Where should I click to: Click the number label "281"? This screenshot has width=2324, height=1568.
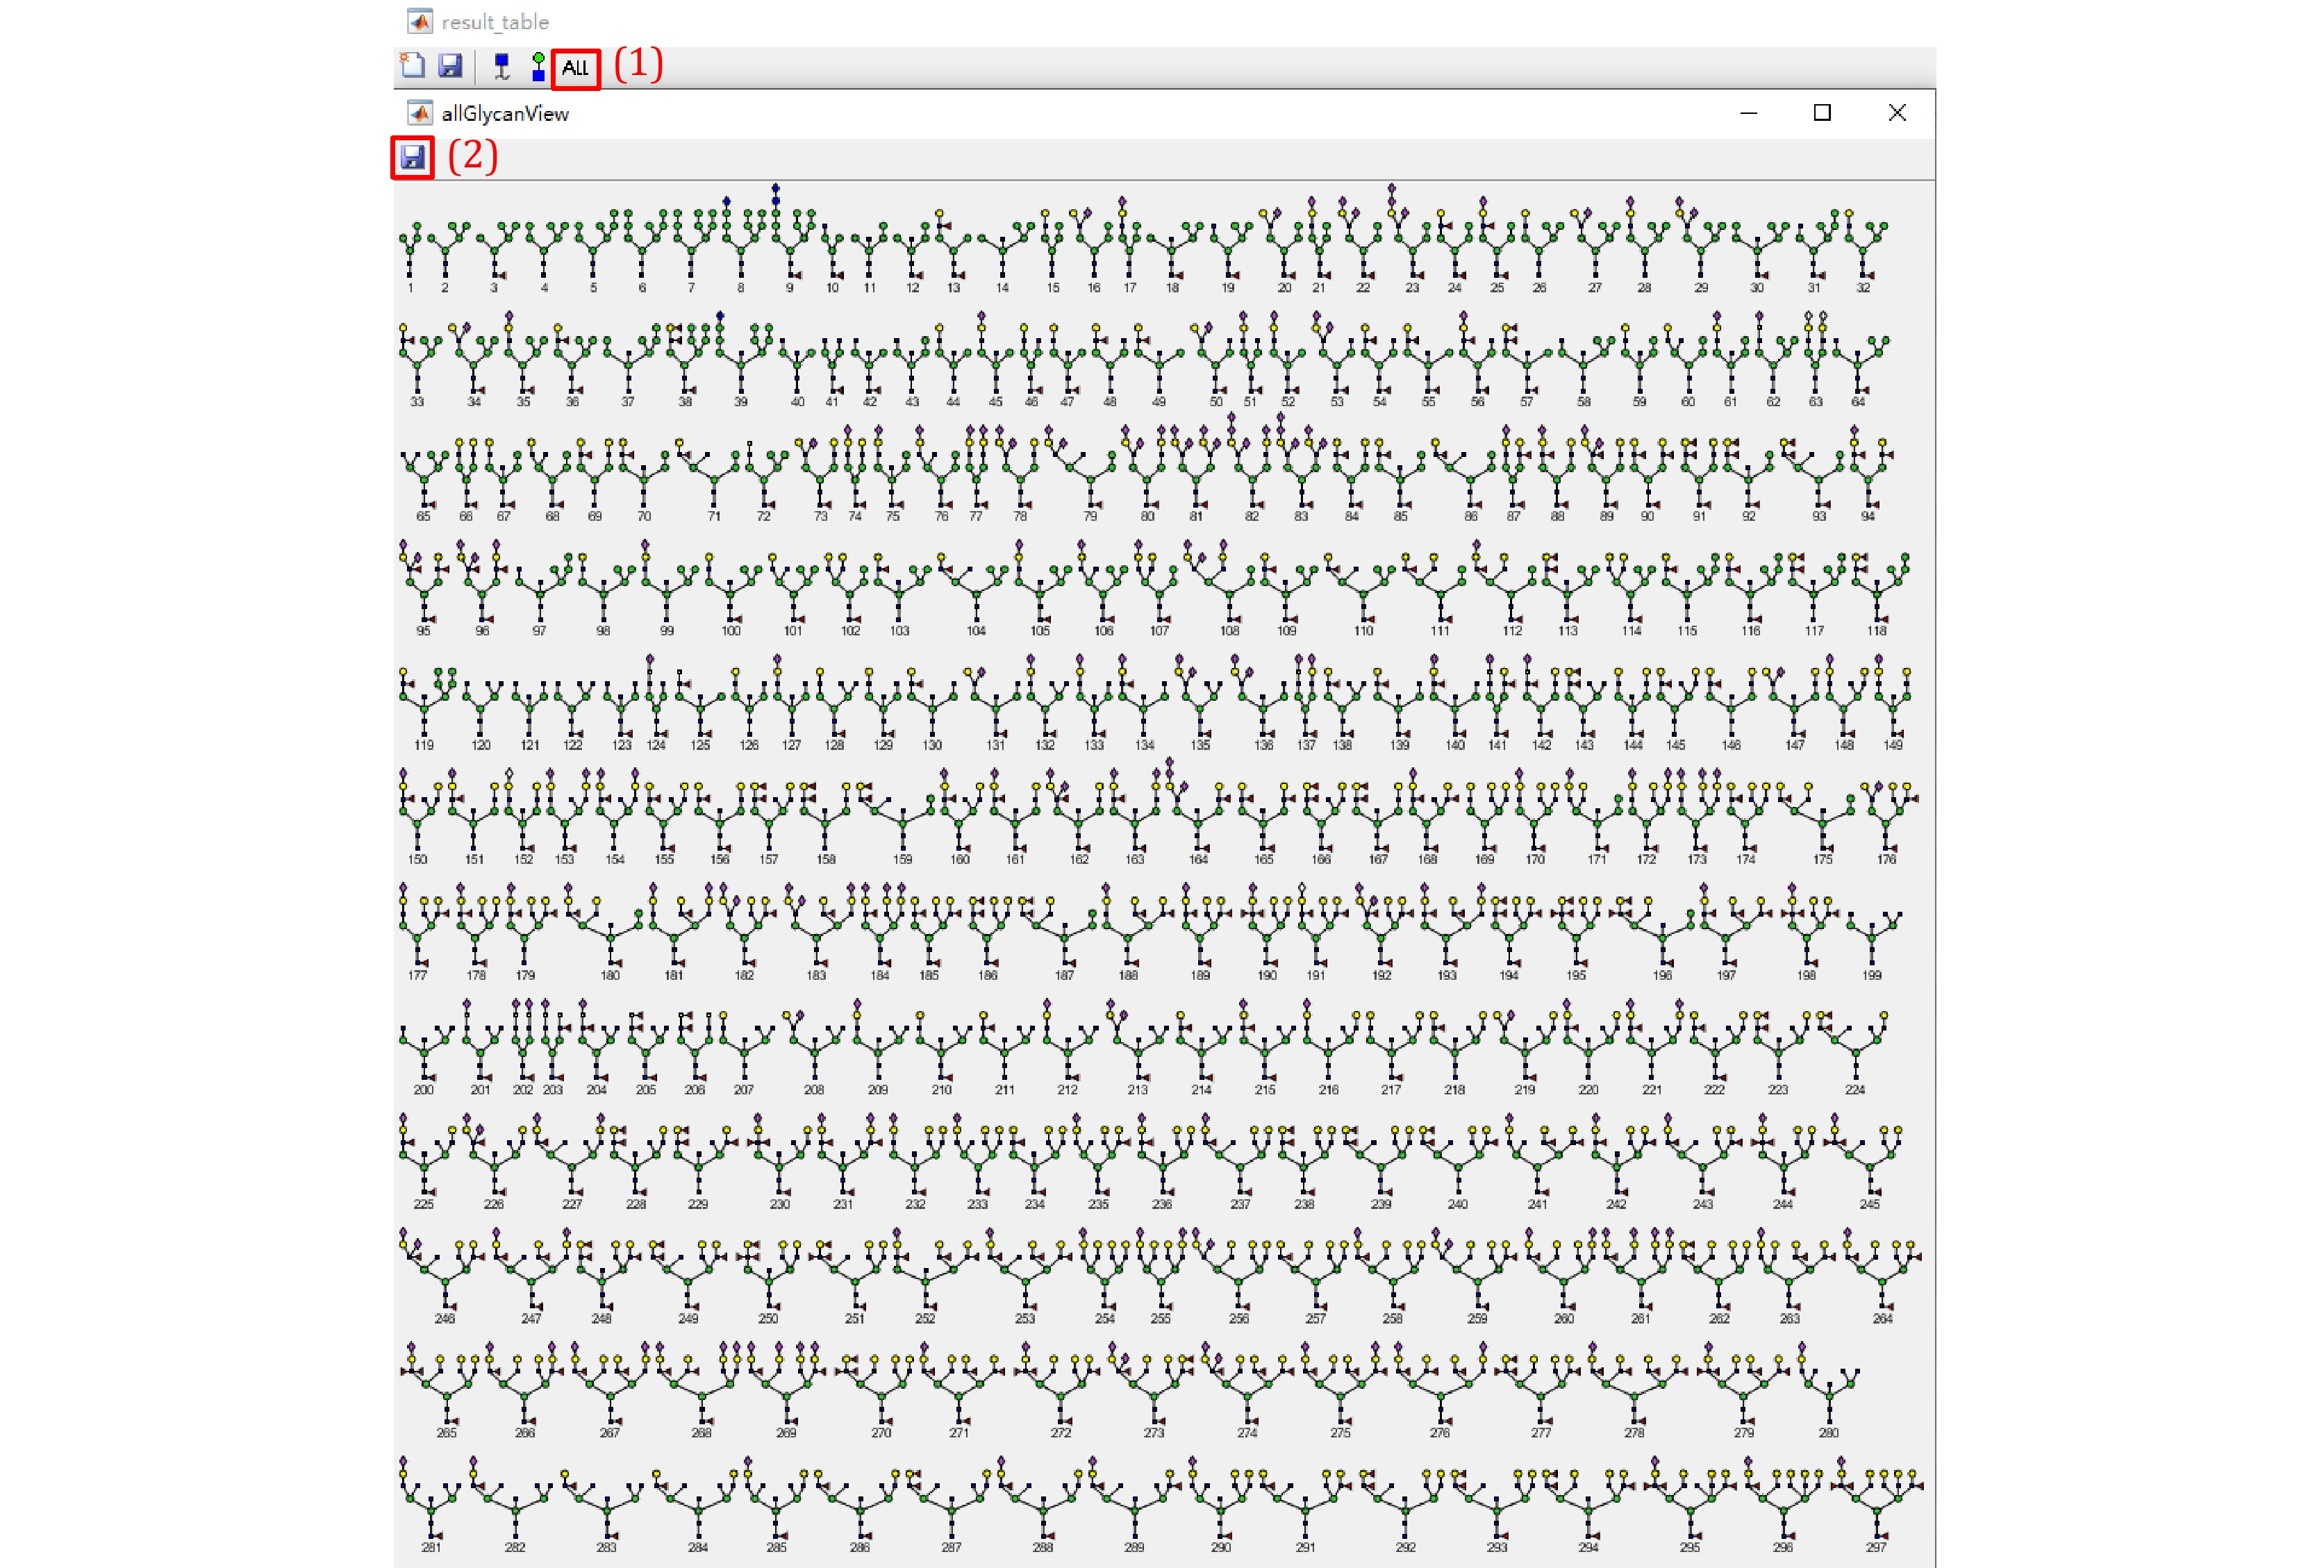point(431,1547)
